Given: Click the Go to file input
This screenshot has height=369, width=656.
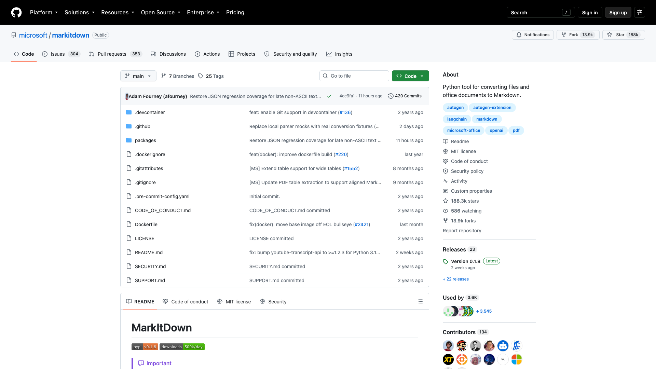Looking at the screenshot, I should (x=354, y=76).
